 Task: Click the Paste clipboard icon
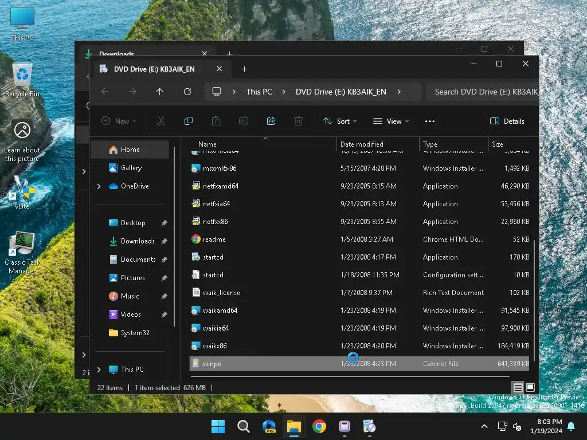point(216,121)
